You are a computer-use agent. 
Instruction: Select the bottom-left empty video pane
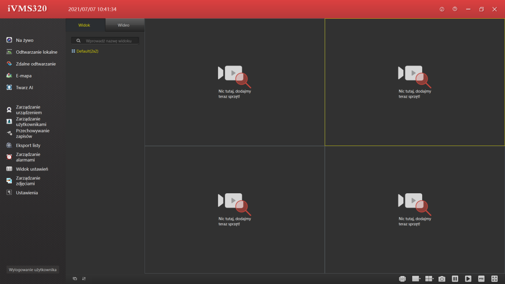[x=234, y=210]
